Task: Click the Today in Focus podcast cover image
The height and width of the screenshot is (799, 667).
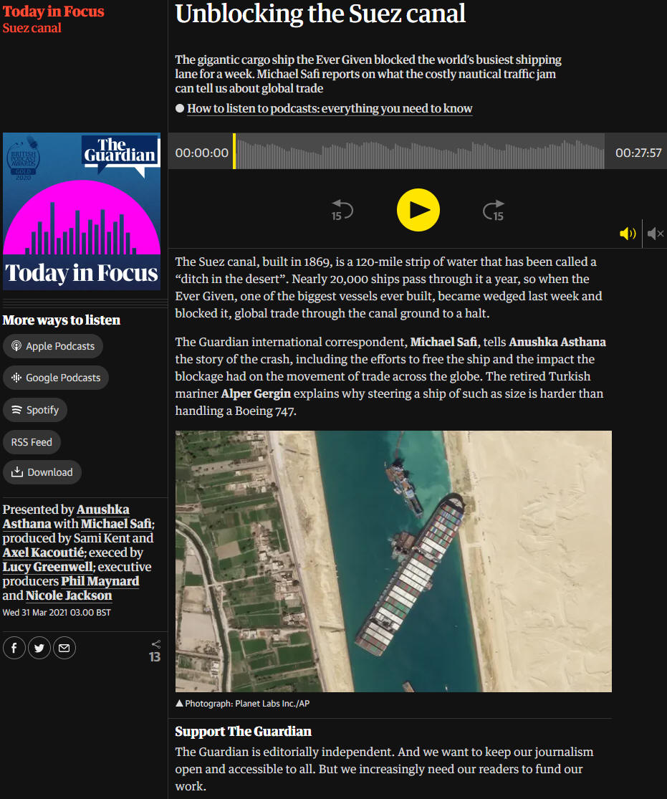Action: click(82, 211)
